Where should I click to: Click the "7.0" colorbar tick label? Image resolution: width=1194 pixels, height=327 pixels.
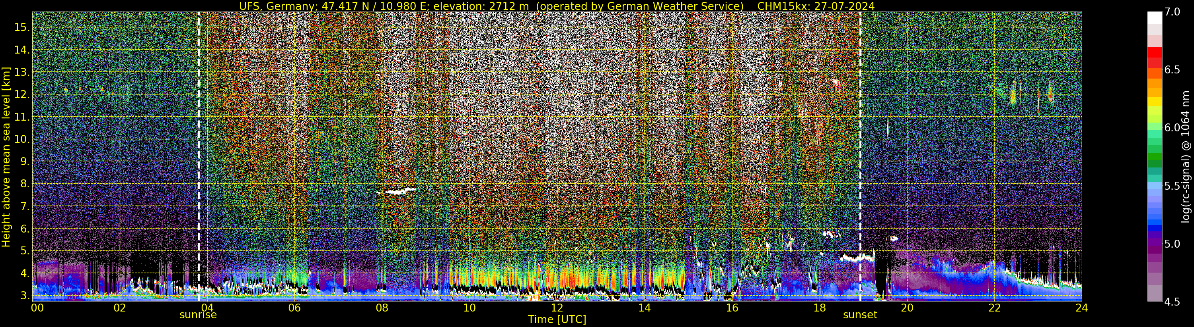(1172, 12)
